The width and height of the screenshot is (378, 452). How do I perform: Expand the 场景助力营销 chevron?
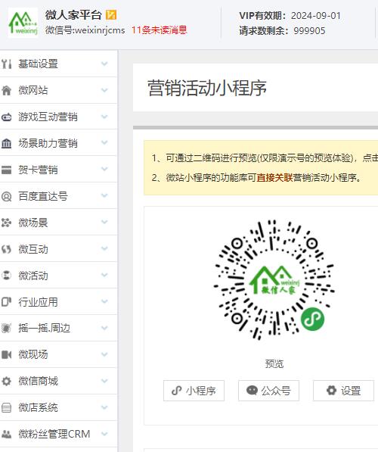[104, 142]
